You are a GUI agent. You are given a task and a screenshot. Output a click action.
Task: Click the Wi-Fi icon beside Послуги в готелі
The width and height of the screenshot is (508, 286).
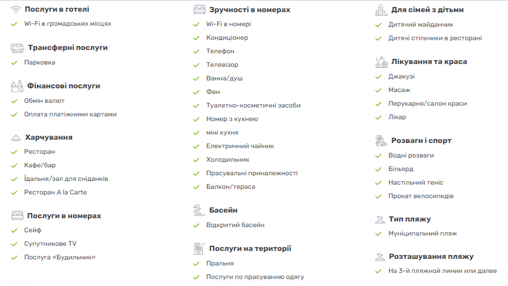15,9
